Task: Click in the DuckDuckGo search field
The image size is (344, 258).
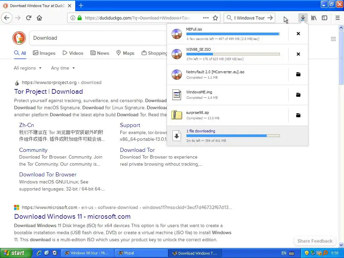Action: pos(98,38)
